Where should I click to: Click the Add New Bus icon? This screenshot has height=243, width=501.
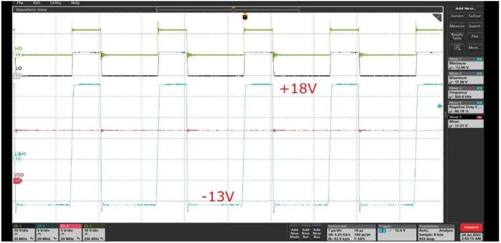[x=317, y=232]
